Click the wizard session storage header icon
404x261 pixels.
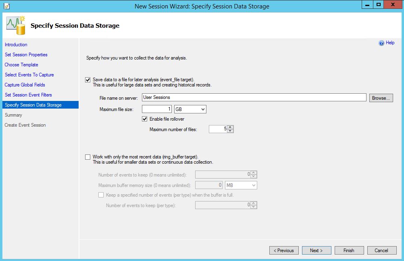click(x=16, y=25)
